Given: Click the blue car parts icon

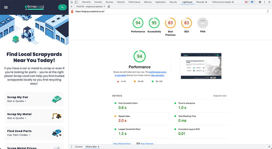Looking at the screenshot, I should [57, 133].
